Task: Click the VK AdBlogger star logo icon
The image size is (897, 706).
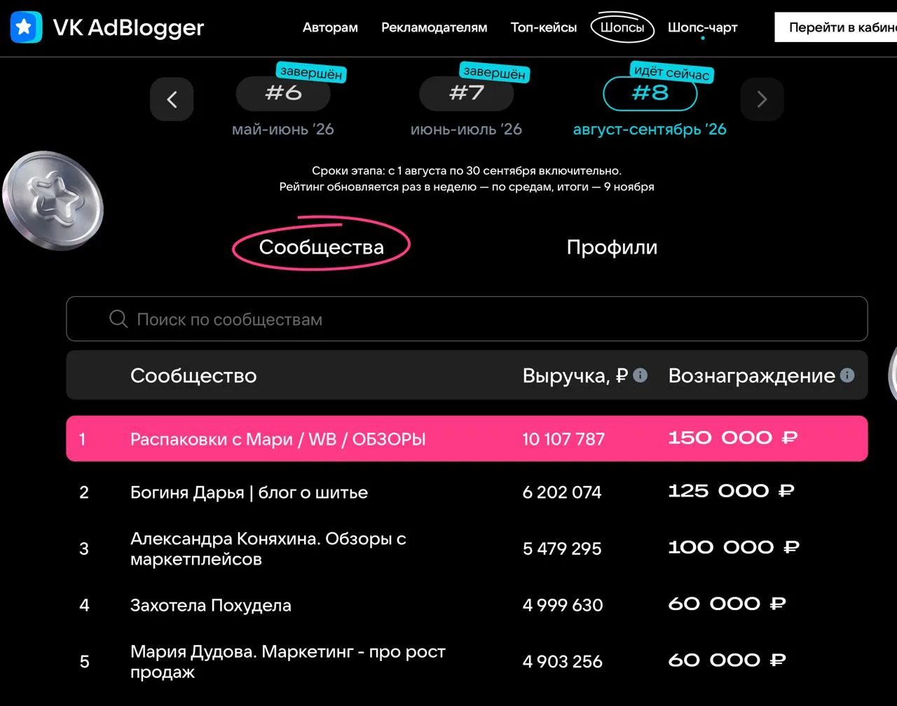Action: 26,27
